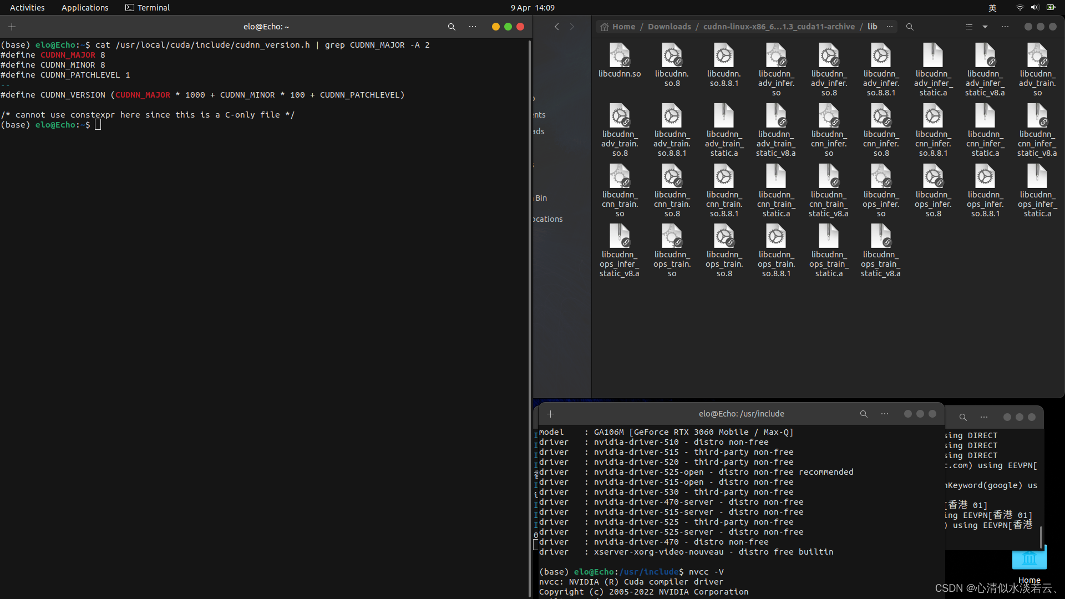The height and width of the screenshot is (599, 1065).
Task: Select libcudnn_ops_train.so.8.8.1 file
Action: click(776, 251)
